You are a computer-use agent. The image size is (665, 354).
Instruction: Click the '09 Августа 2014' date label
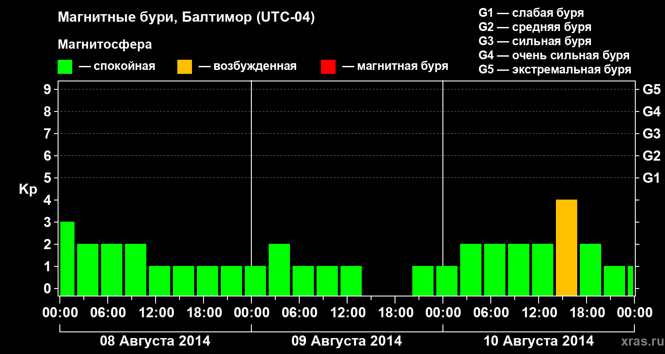point(347,341)
